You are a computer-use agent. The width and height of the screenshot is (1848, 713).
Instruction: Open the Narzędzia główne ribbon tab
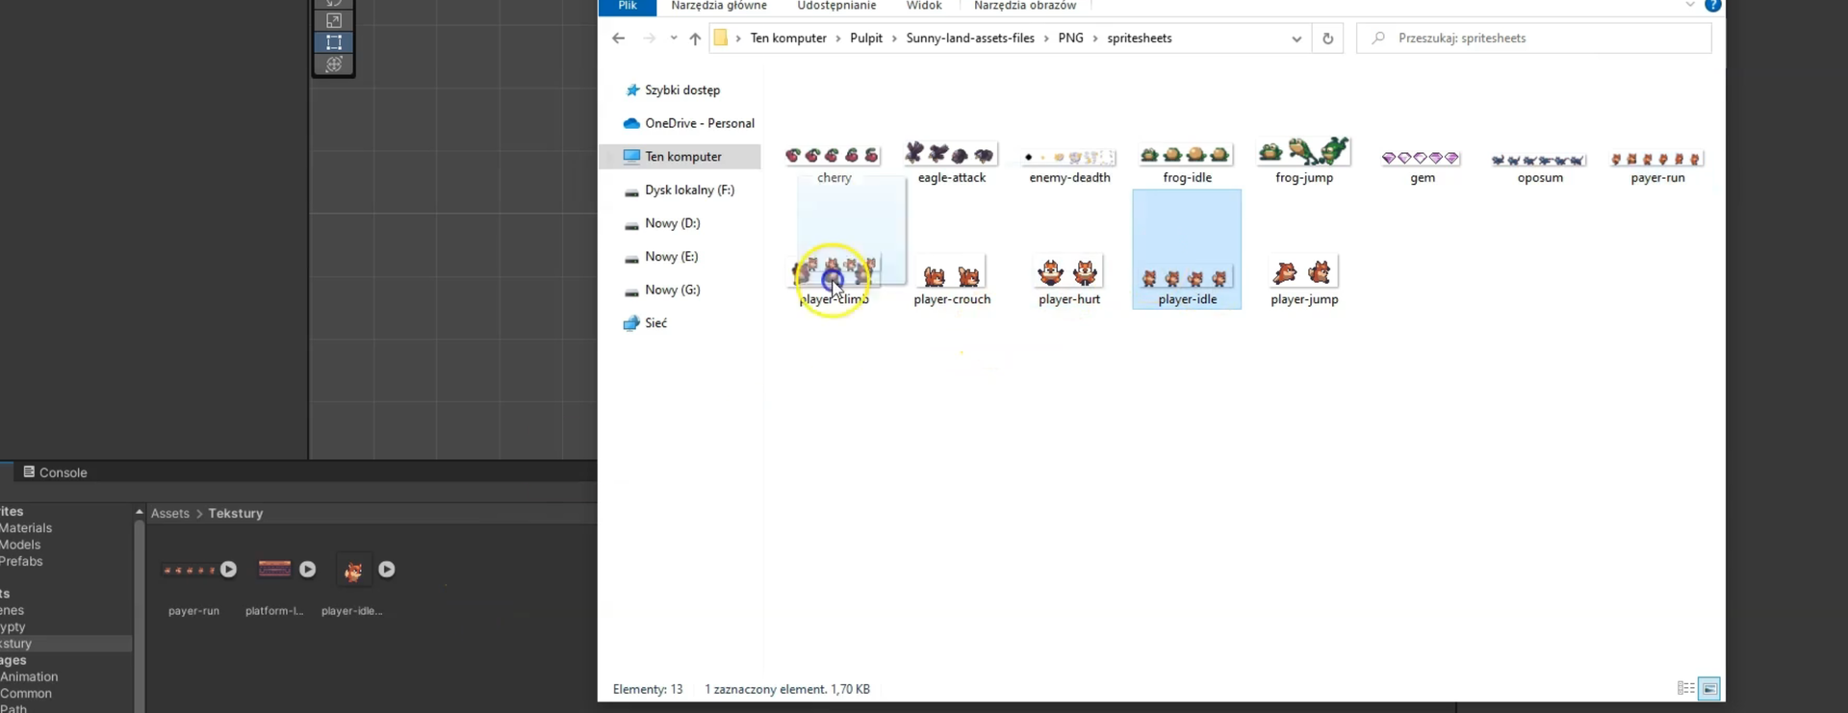pyautogui.click(x=719, y=7)
